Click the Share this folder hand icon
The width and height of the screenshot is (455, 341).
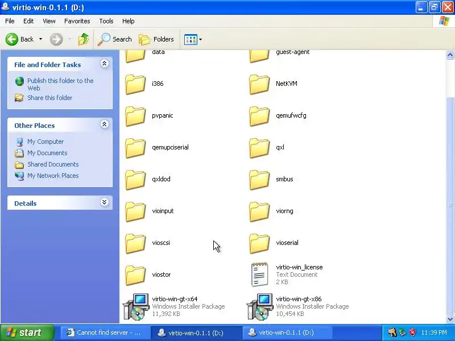click(x=19, y=98)
